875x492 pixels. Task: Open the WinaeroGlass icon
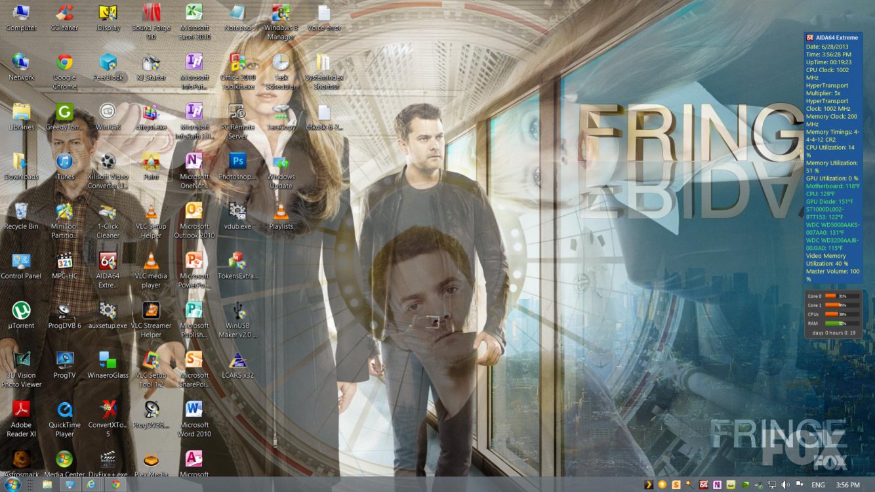(108, 366)
